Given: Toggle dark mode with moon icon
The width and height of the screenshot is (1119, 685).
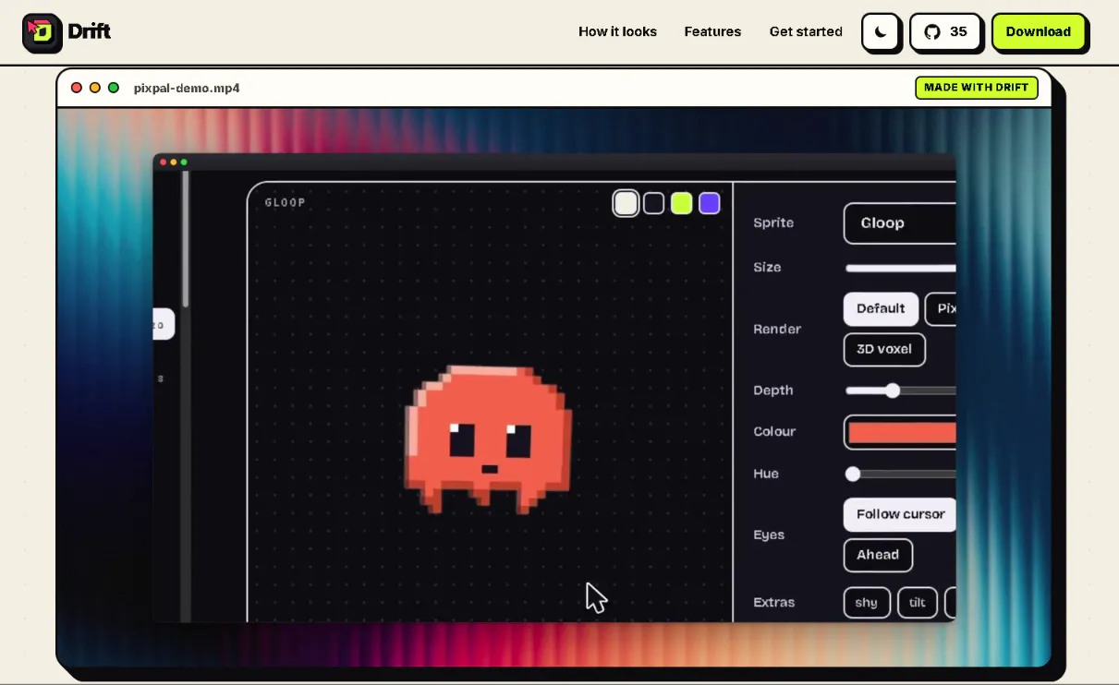Looking at the screenshot, I should point(881,31).
